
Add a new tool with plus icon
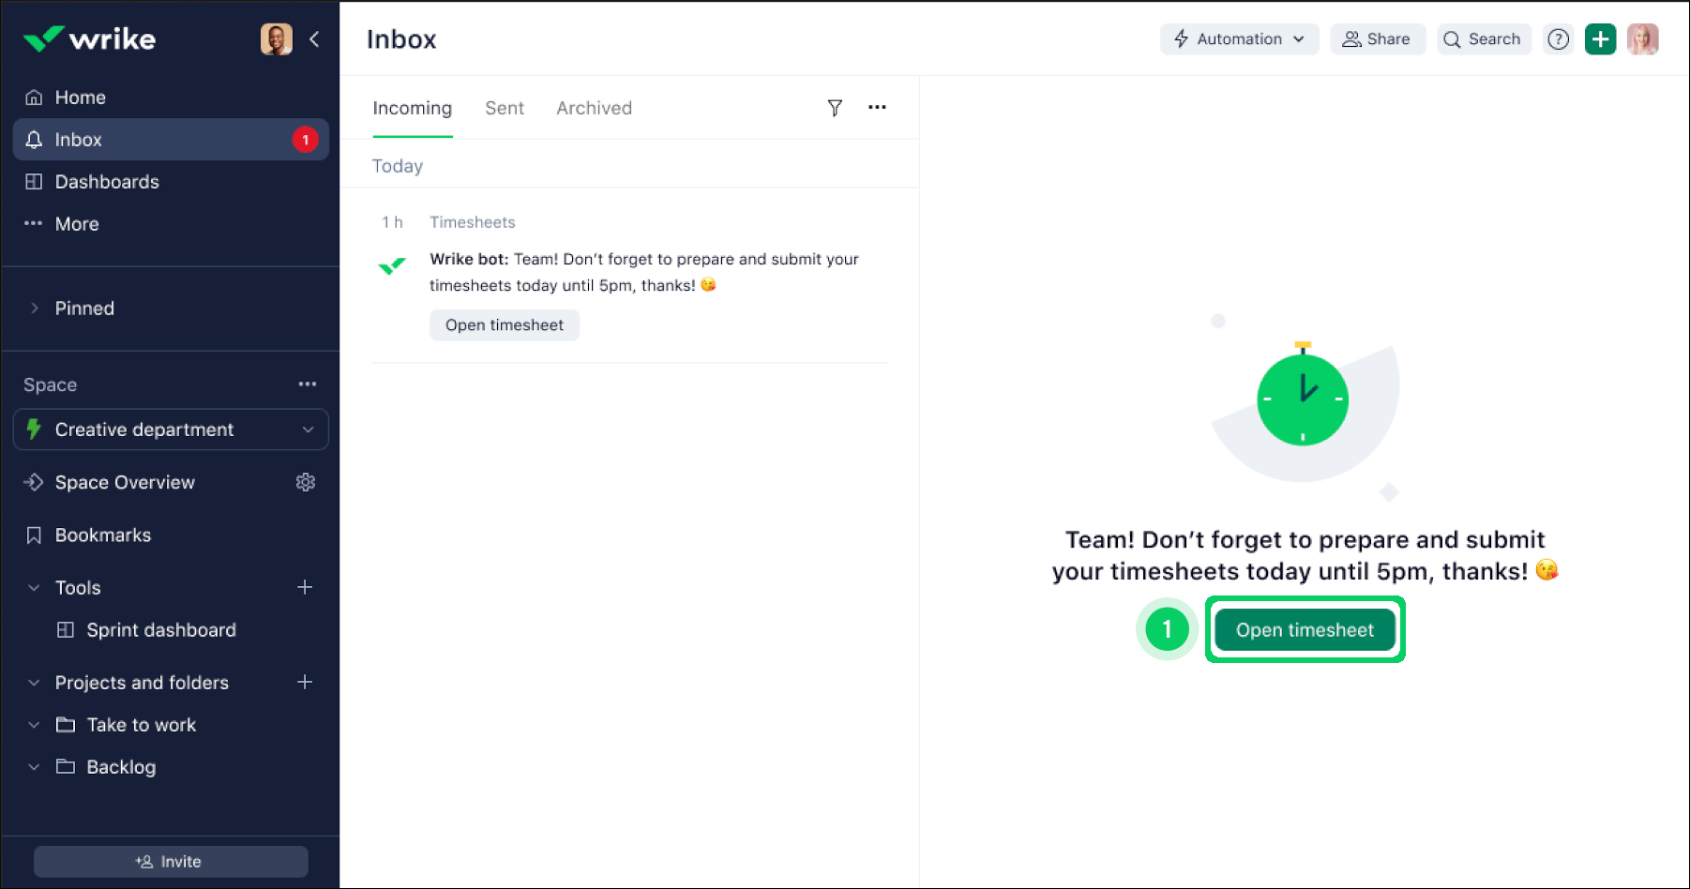pyautogui.click(x=305, y=587)
